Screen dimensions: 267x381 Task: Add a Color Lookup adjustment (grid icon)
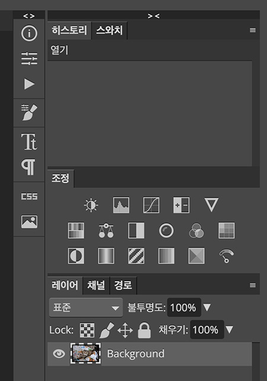point(227,230)
